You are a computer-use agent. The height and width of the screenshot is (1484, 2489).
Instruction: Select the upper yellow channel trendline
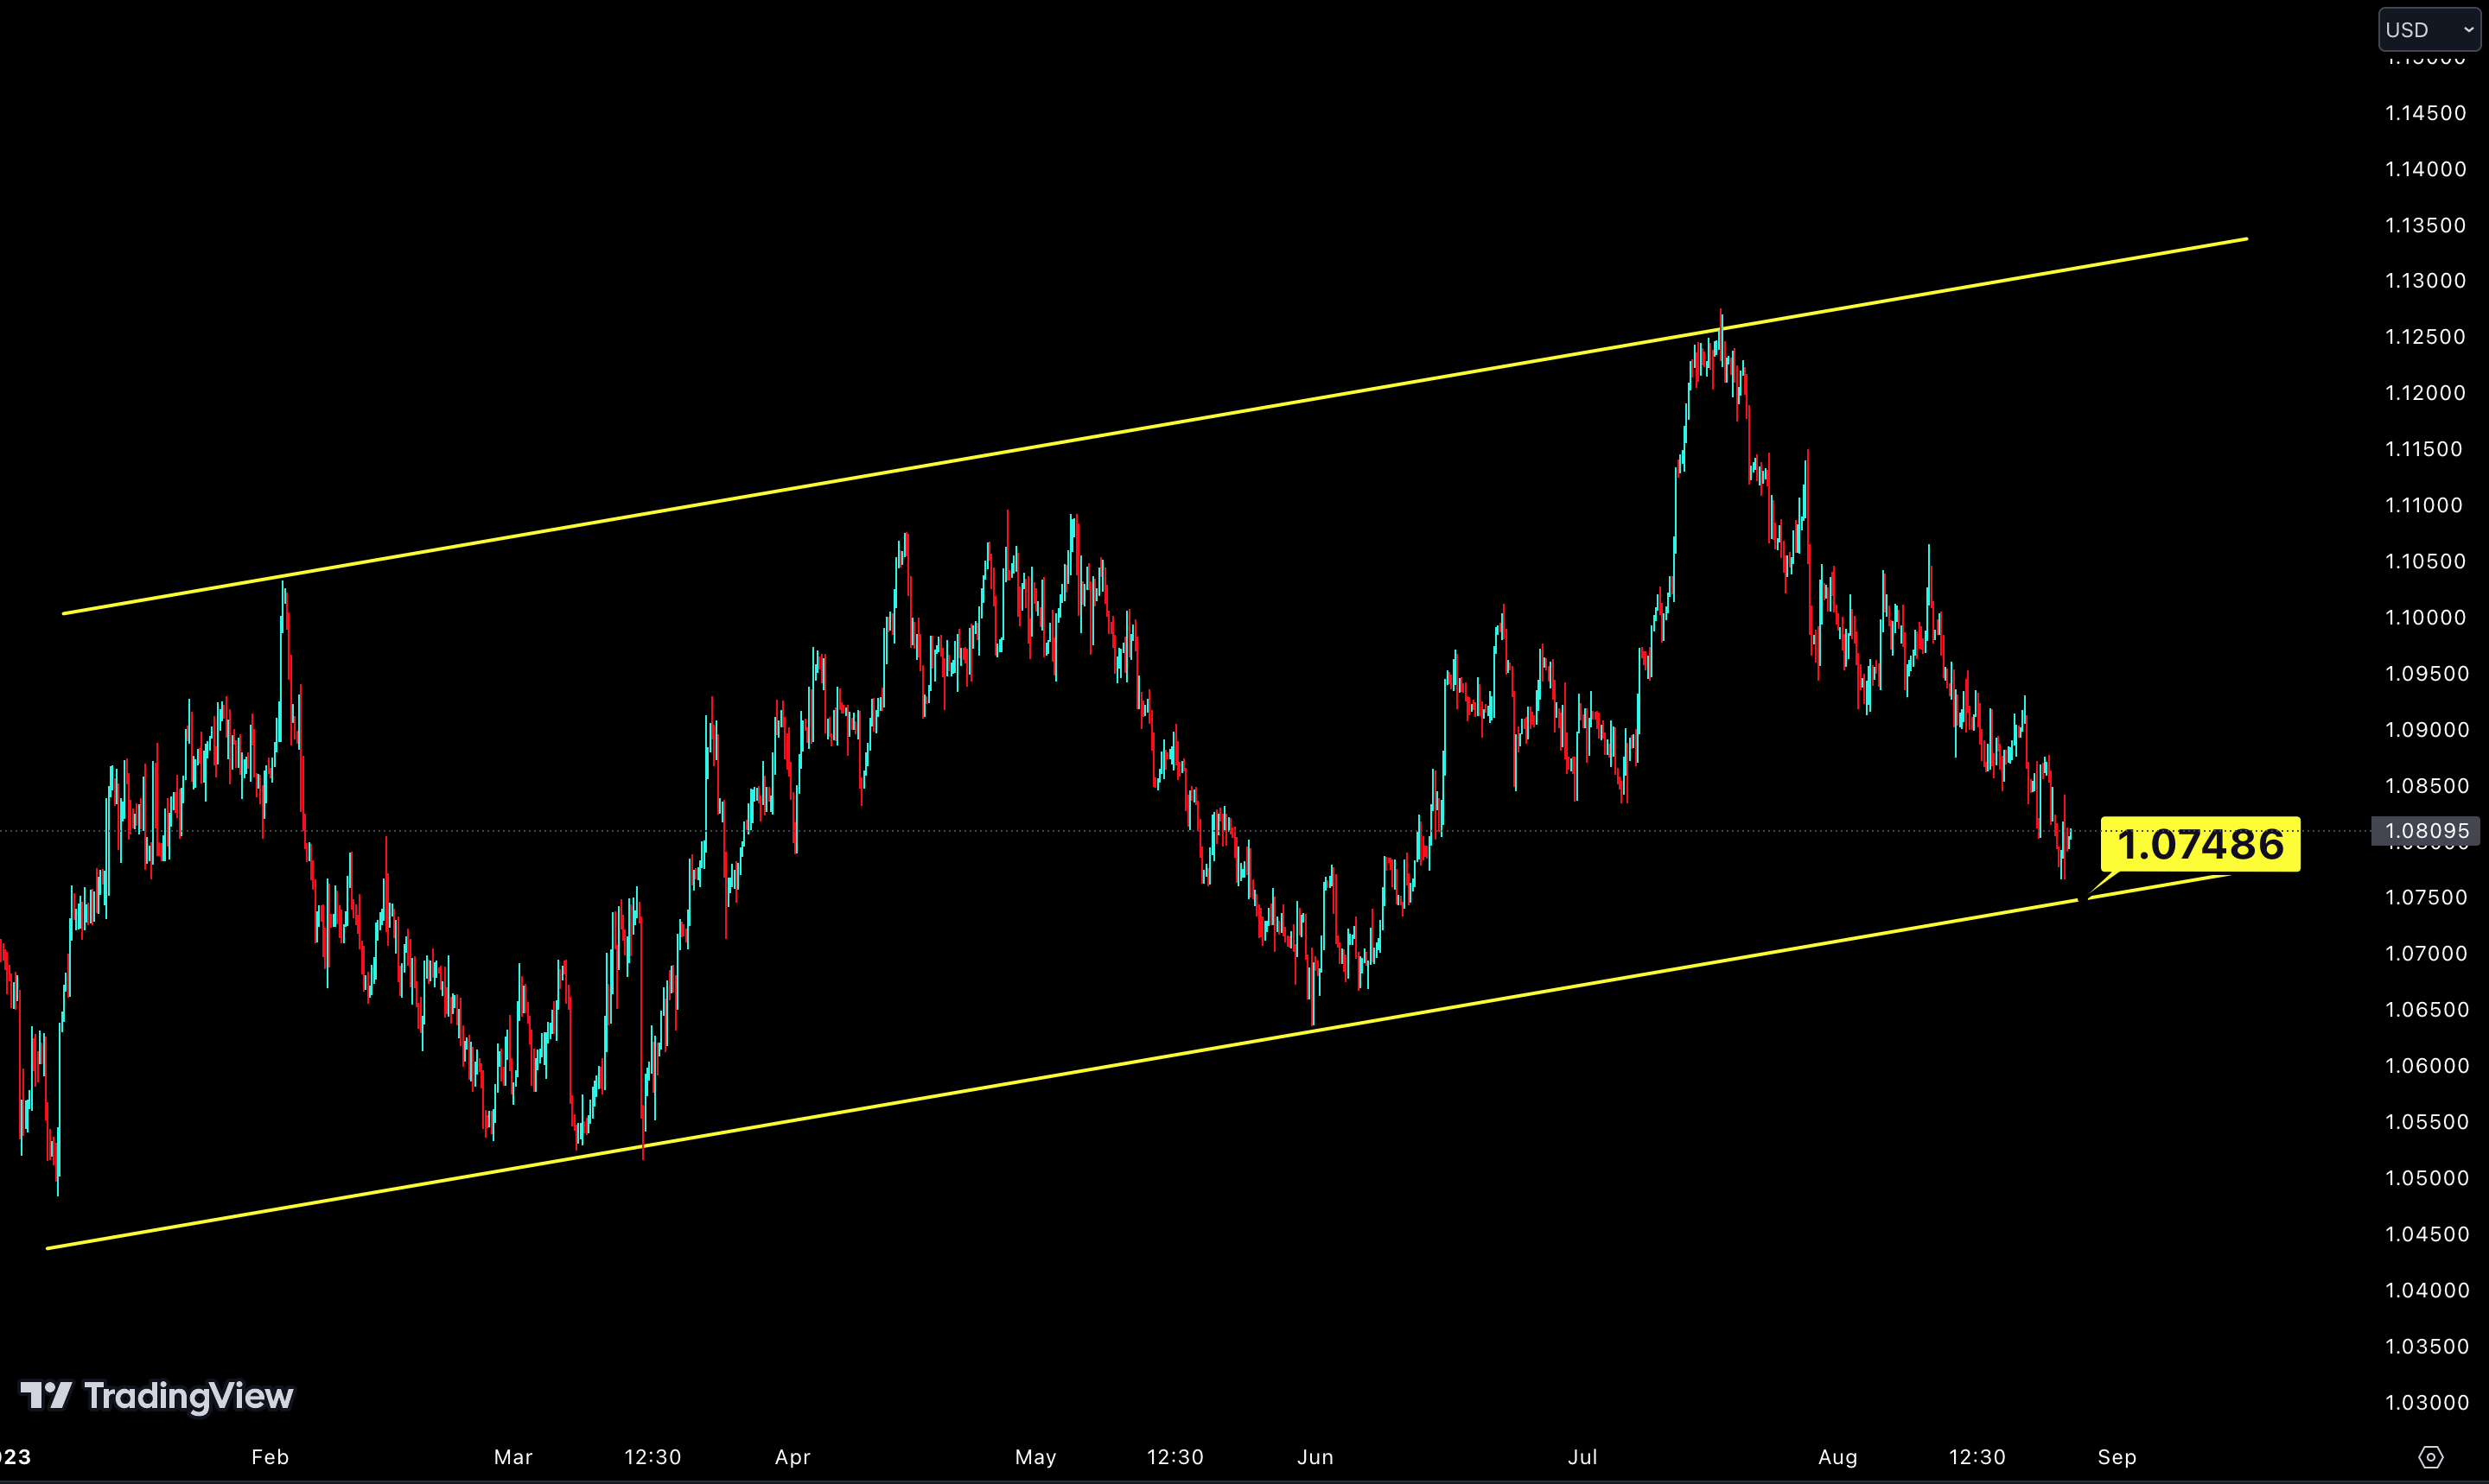coord(1155,426)
